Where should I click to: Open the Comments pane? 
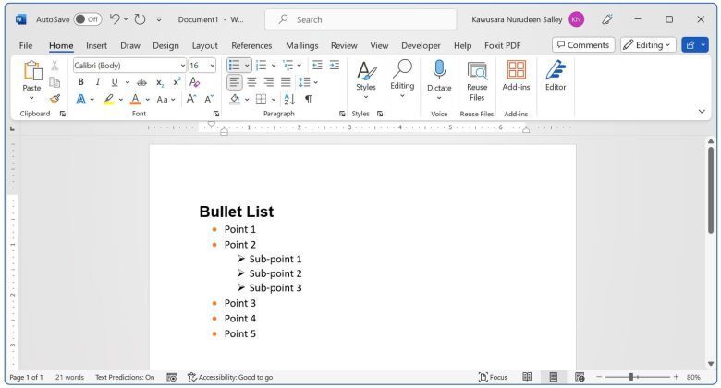(583, 44)
